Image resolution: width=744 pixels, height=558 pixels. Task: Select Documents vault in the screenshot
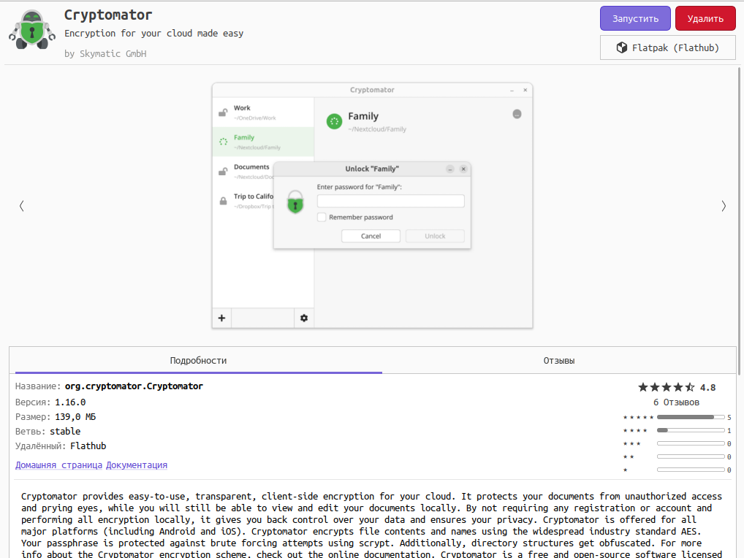point(243,171)
